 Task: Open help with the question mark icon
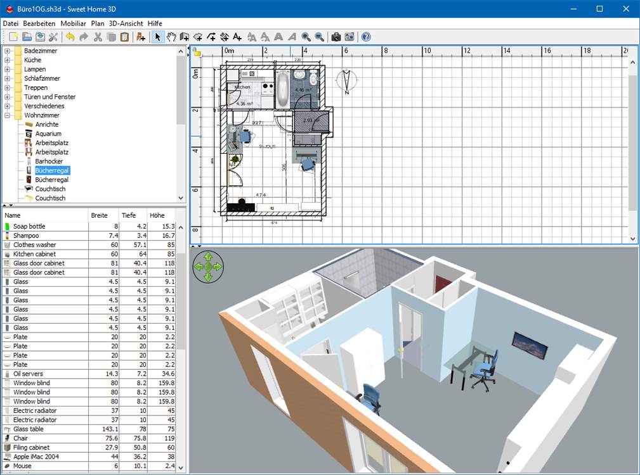coord(366,37)
